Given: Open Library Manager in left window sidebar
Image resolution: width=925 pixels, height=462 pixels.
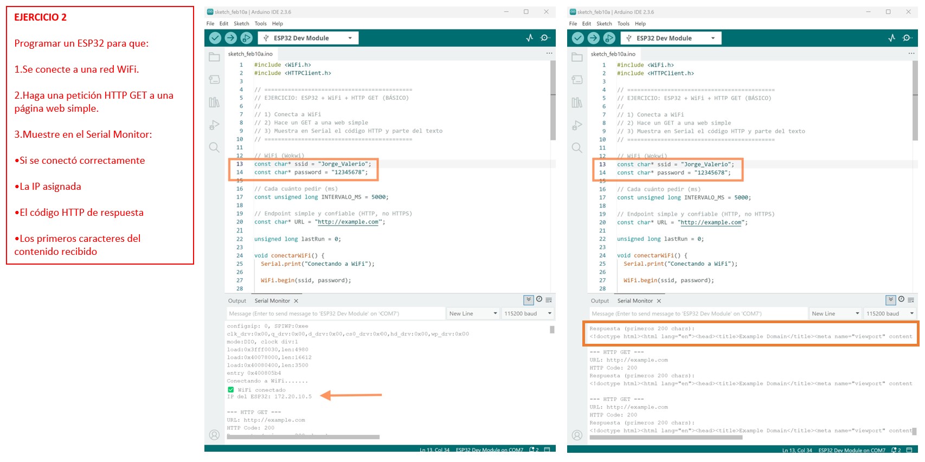Looking at the screenshot, I should click(x=214, y=102).
